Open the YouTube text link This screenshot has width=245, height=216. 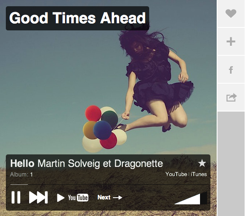pos(176,174)
